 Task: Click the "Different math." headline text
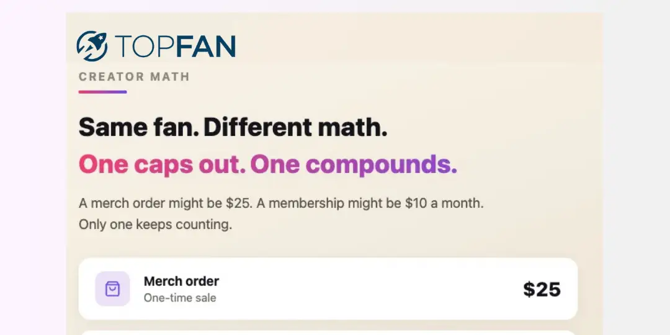pyautogui.click(x=296, y=127)
